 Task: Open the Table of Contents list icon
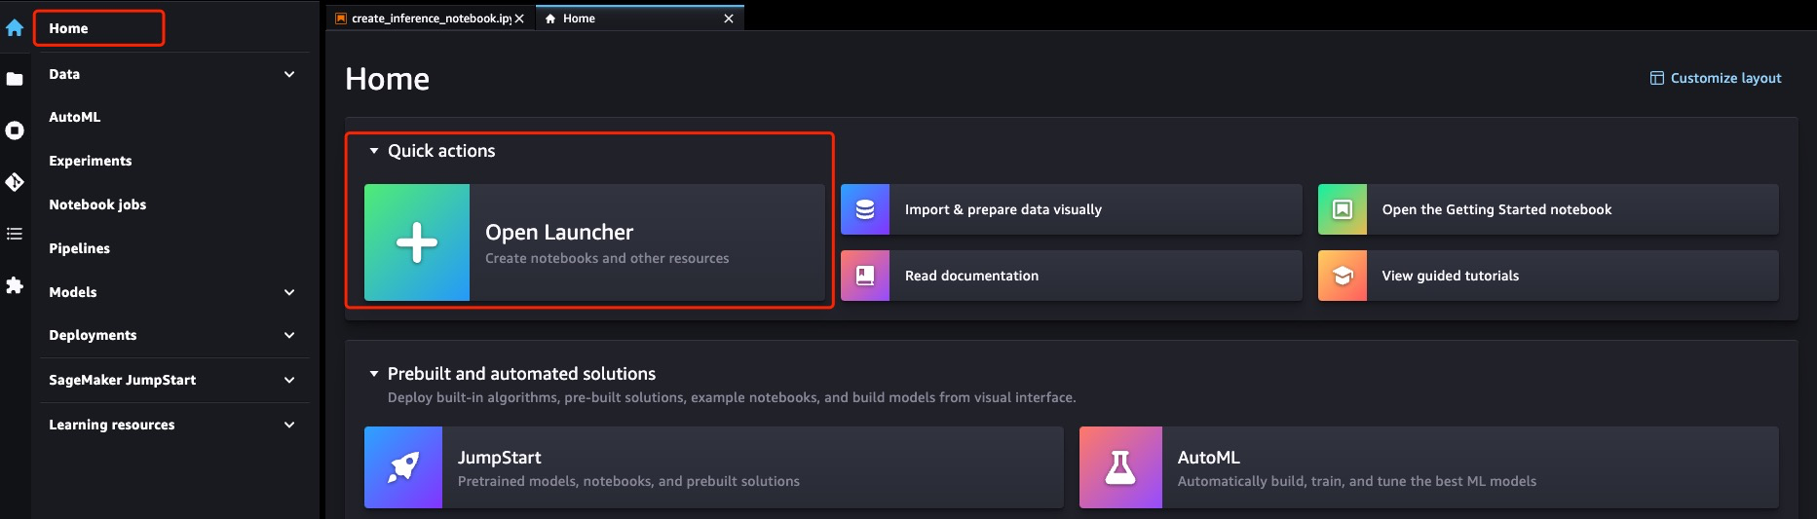point(15,234)
